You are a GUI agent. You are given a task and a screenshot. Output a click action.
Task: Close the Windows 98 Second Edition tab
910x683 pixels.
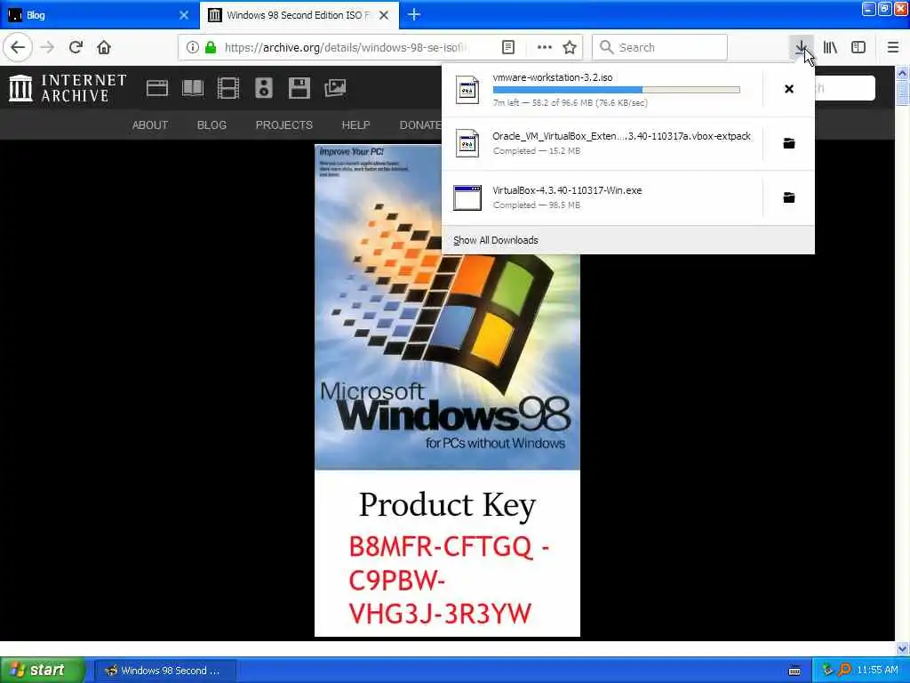(384, 15)
